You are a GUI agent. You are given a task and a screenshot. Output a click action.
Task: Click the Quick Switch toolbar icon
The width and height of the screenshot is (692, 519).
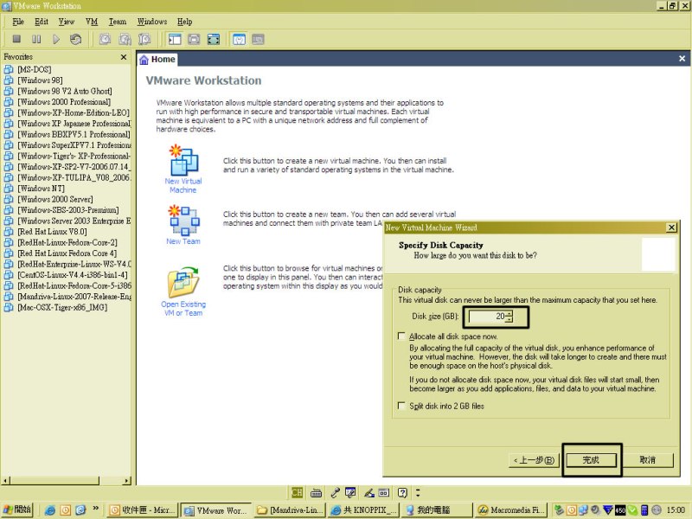194,39
